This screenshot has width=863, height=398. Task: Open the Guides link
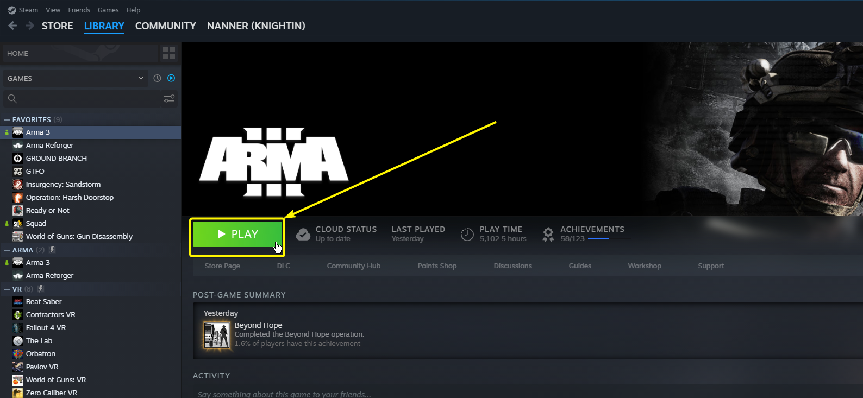pos(580,266)
